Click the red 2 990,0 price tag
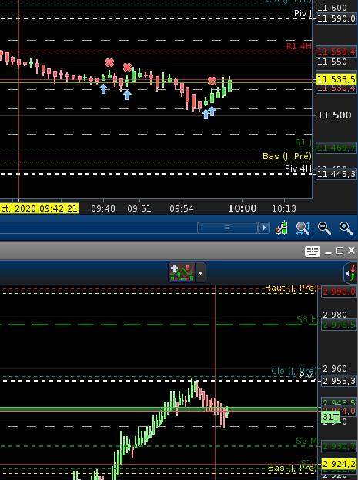Screen dimensions: 358x480 click(339, 292)
